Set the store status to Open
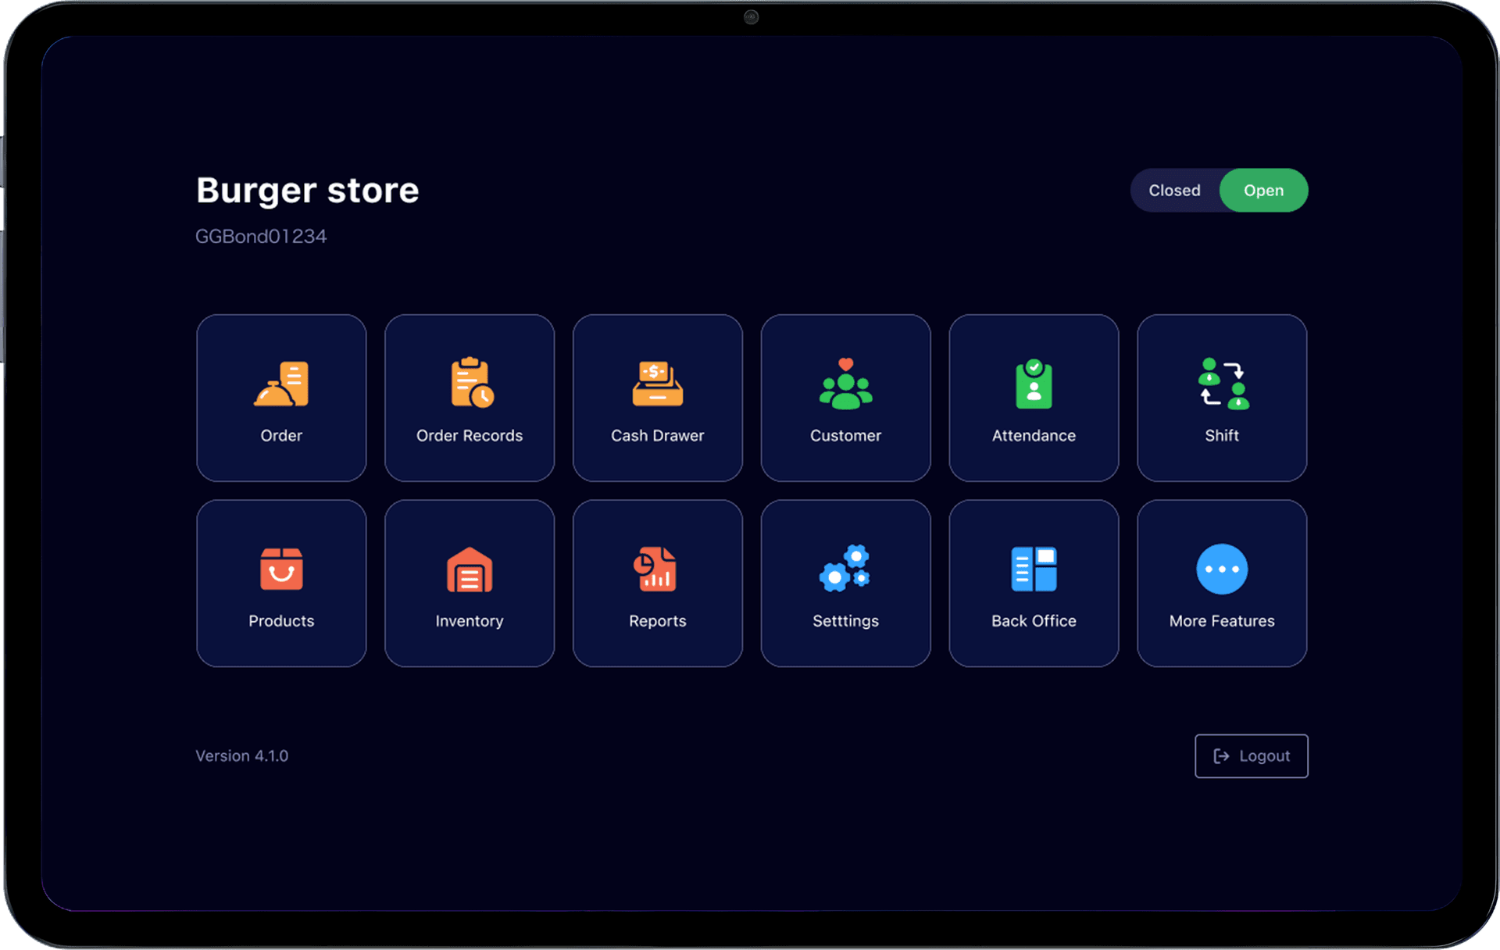This screenshot has width=1500, height=950. (x=1264, y=190)
